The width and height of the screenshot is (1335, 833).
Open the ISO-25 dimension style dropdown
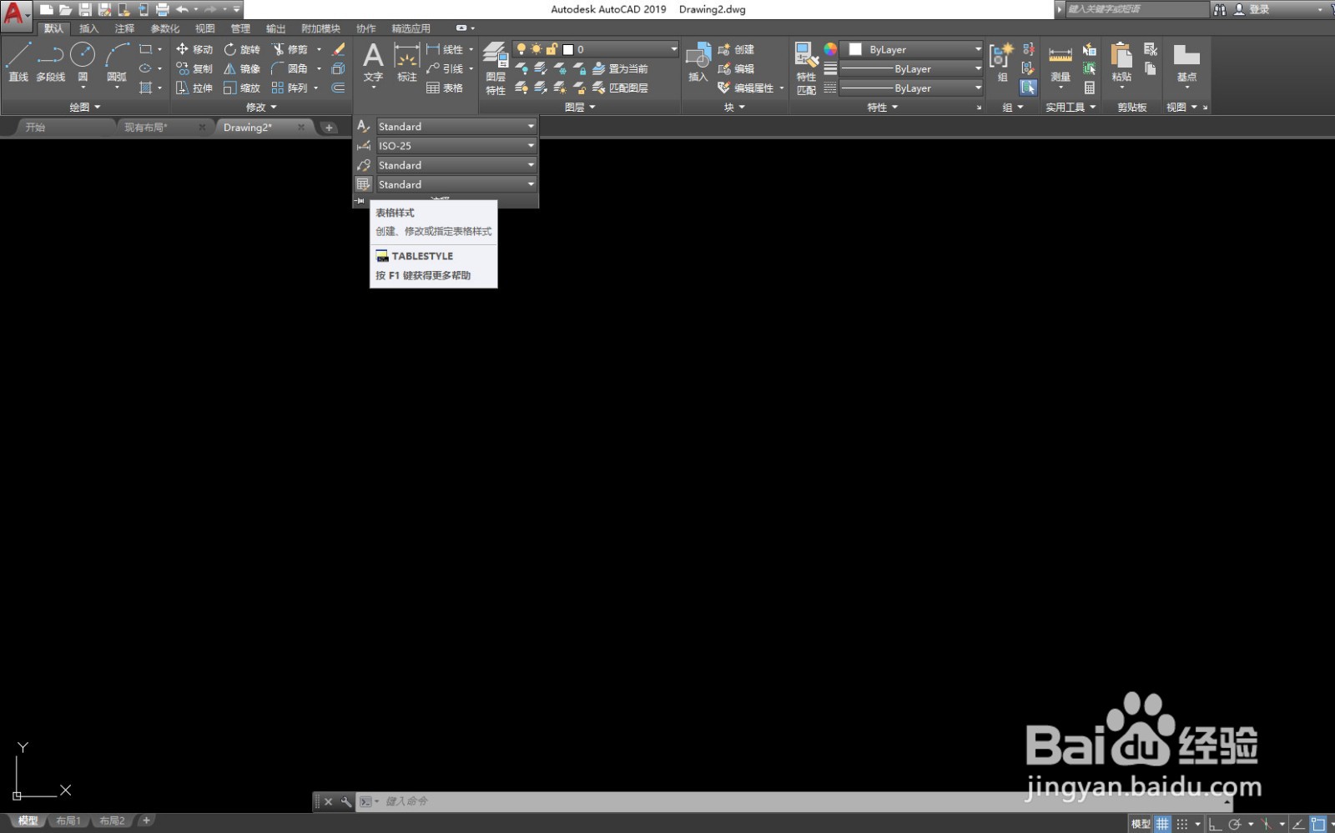[456, 145]
